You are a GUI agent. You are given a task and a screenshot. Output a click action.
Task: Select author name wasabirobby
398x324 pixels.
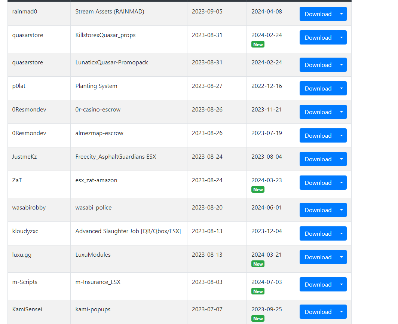[29, 208]
